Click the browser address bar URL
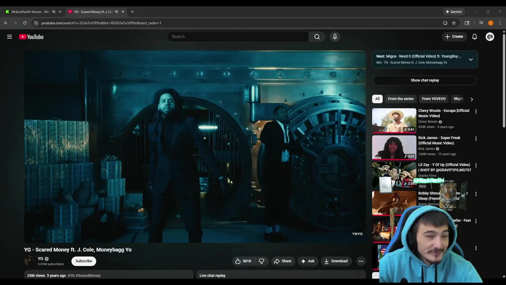This screenshot has width=506, height=285. (x=101, y=23)
